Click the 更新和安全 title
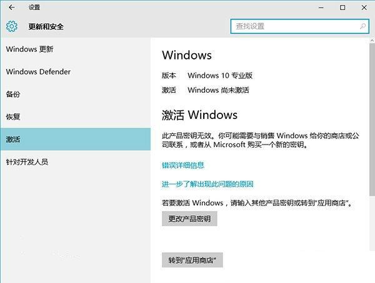This screenshot has width=375, height=283. point(46,26)
